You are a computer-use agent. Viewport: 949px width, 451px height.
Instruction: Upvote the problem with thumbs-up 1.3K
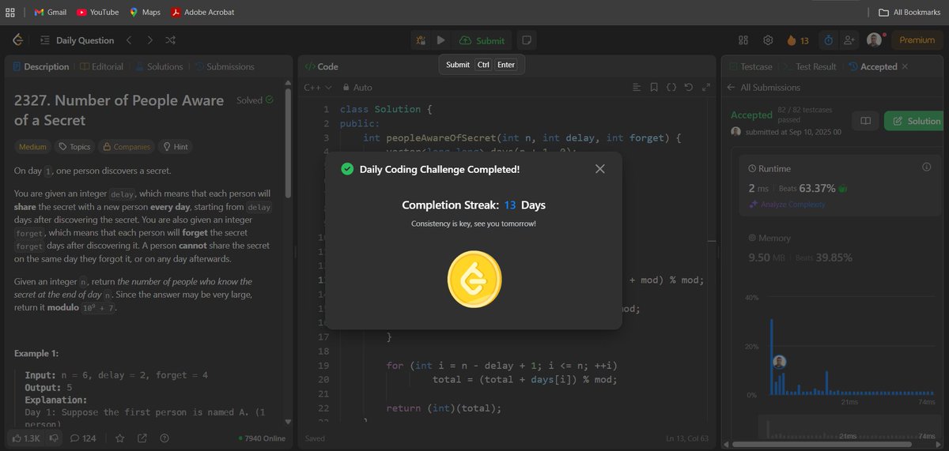[26, 438]
